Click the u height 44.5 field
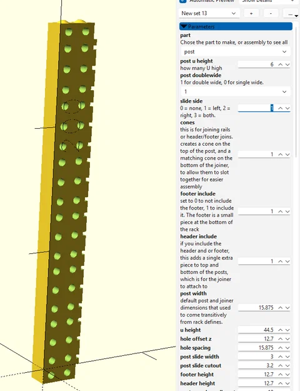The width and height of the screenshot is (300, 391). tap(257, 330)
